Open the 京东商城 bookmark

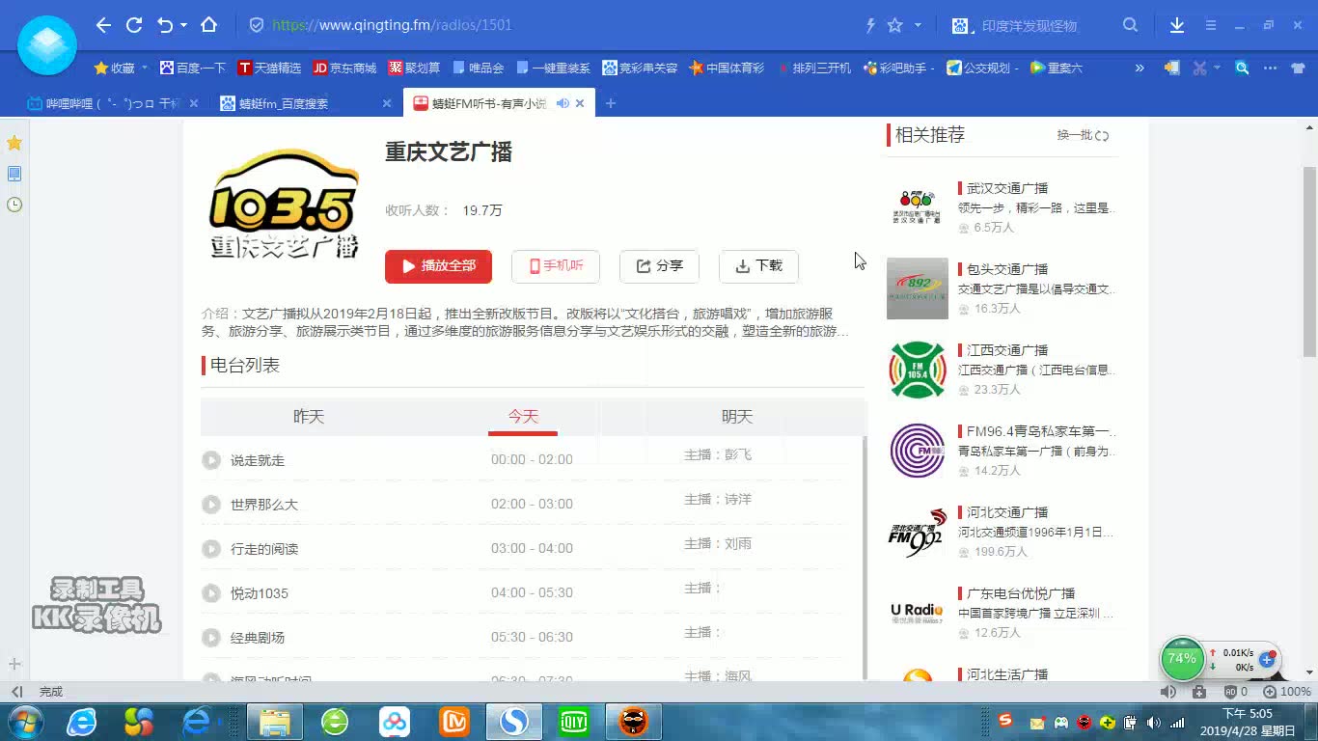(344, 68)
